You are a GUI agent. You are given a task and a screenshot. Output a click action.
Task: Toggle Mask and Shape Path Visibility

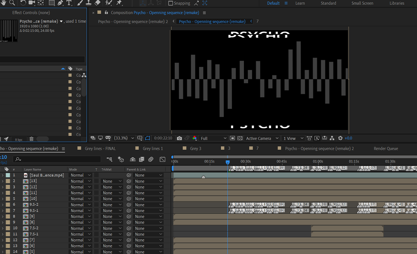pyautogui.click(x=147, y=138)
